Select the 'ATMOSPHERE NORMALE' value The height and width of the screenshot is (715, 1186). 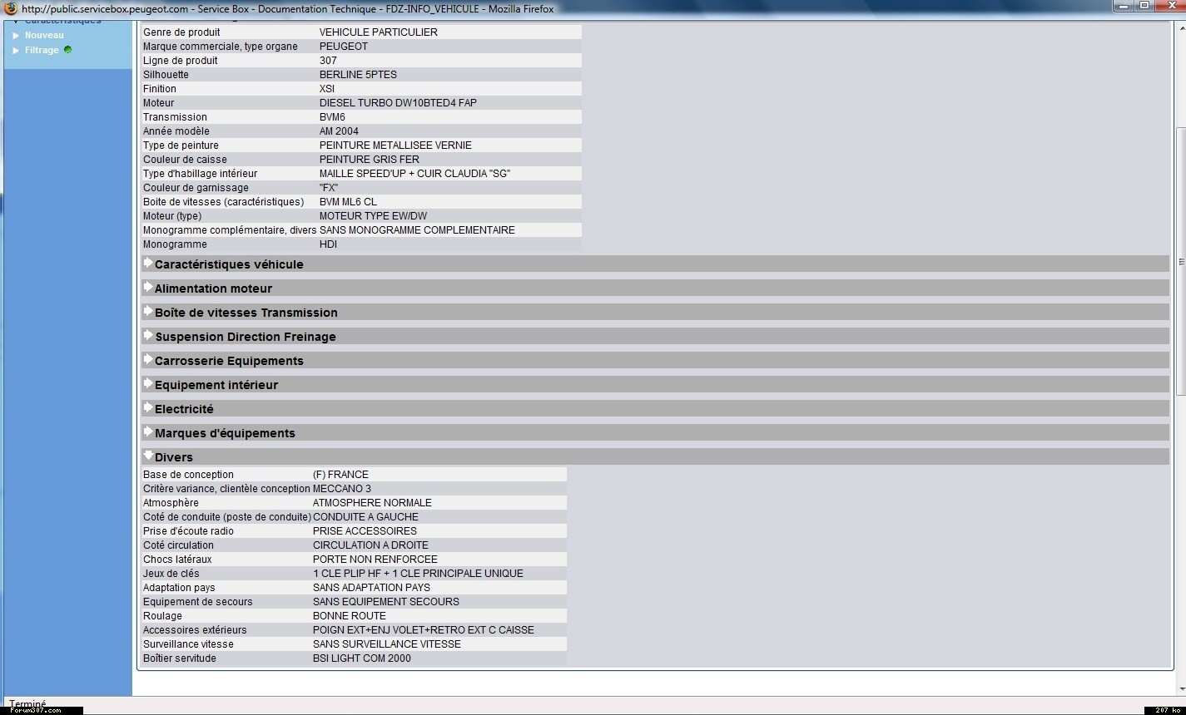coord(372,503)
